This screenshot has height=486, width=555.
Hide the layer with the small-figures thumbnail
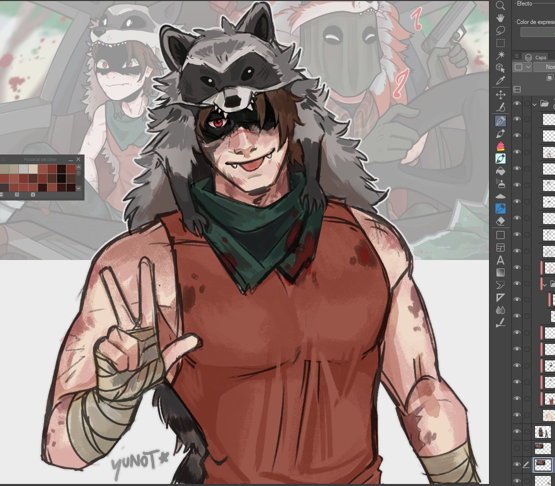(517, 431)
